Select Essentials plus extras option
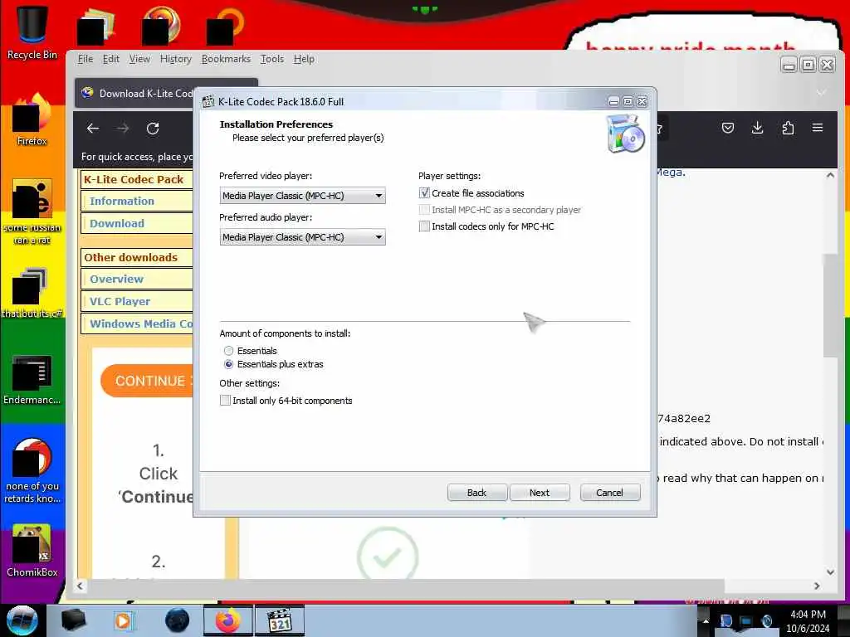This screenshot has height=637, width=850. click(229, 364)
